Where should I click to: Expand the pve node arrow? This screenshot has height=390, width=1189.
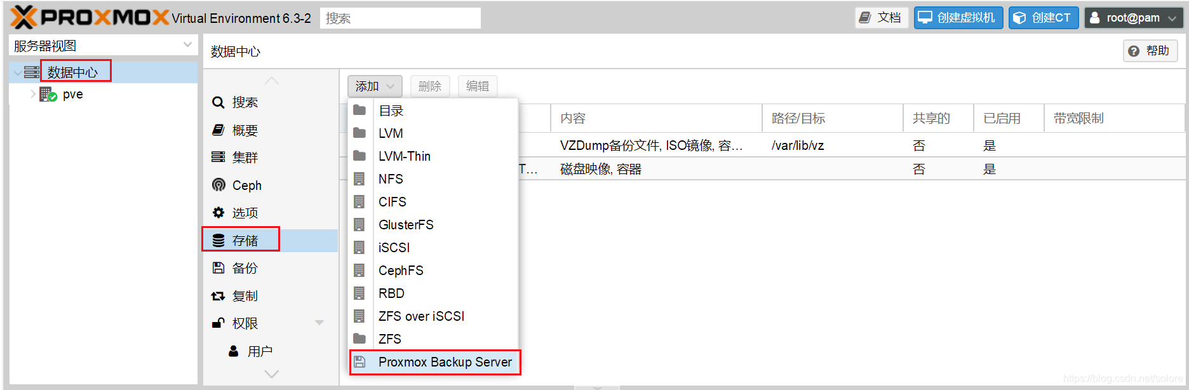[33, 94]
